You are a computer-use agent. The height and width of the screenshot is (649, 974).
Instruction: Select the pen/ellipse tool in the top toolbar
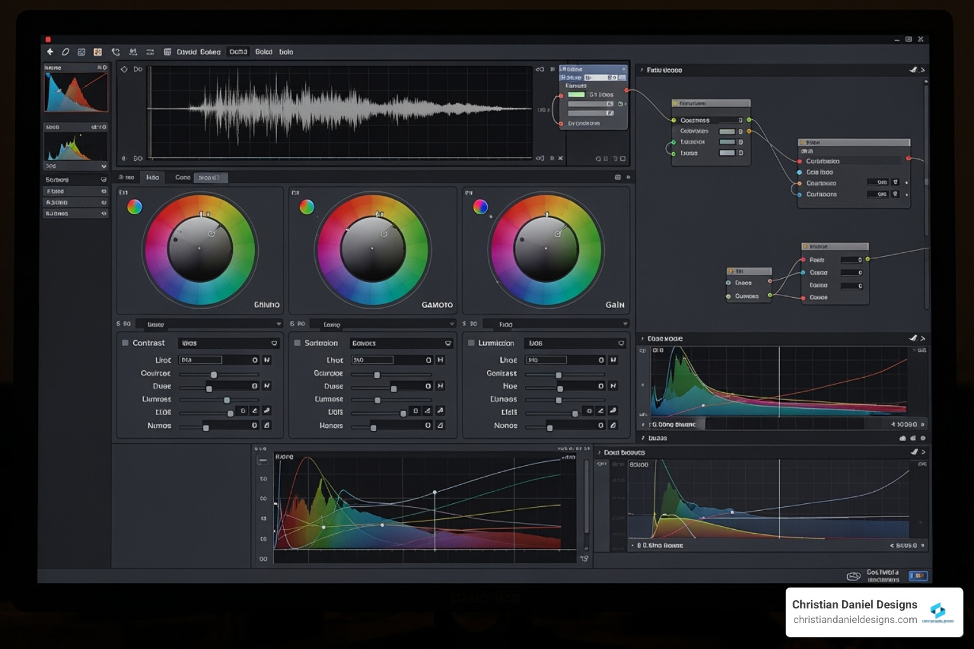pos(66,51)
